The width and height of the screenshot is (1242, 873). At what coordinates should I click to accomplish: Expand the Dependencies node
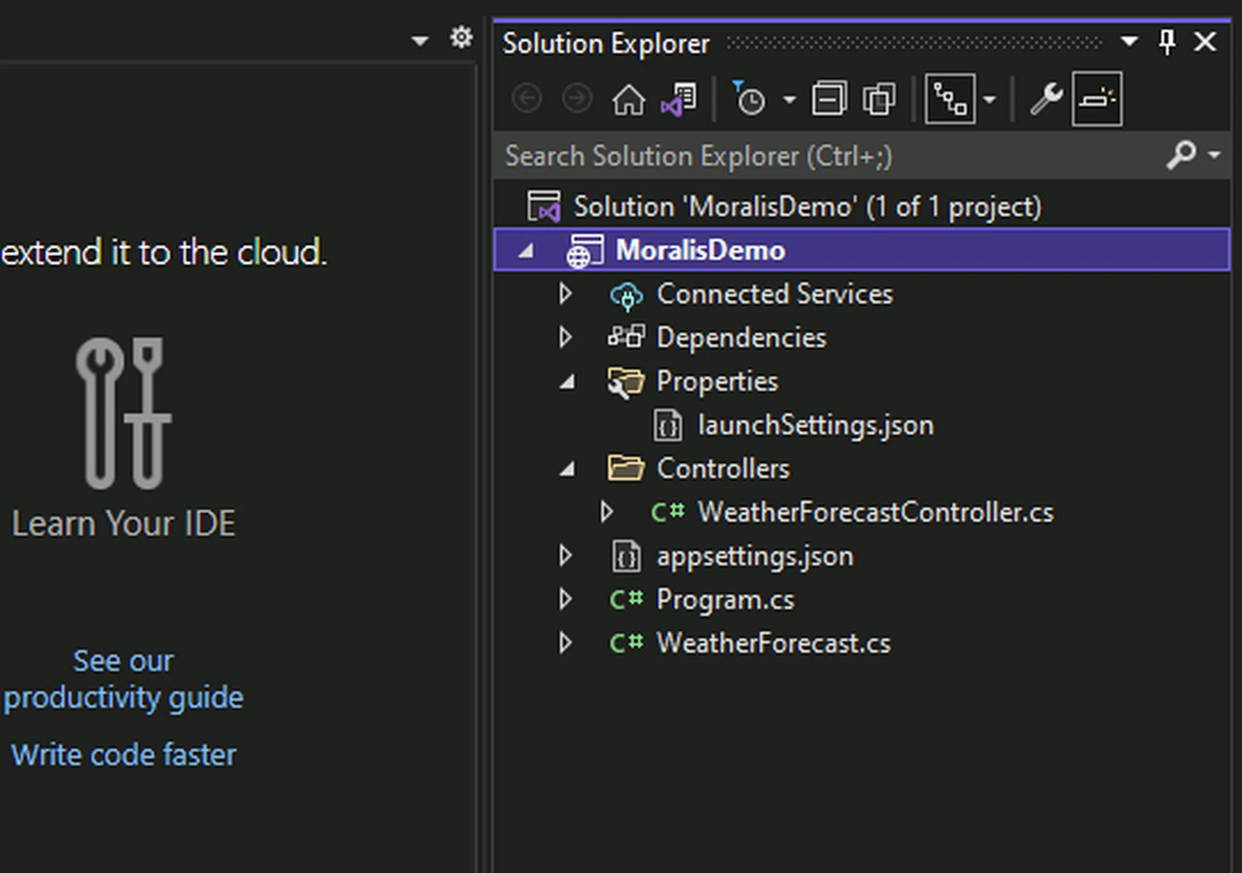tap(565, 338)
